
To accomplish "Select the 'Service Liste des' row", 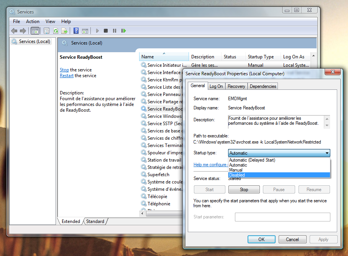I will 162,87.
